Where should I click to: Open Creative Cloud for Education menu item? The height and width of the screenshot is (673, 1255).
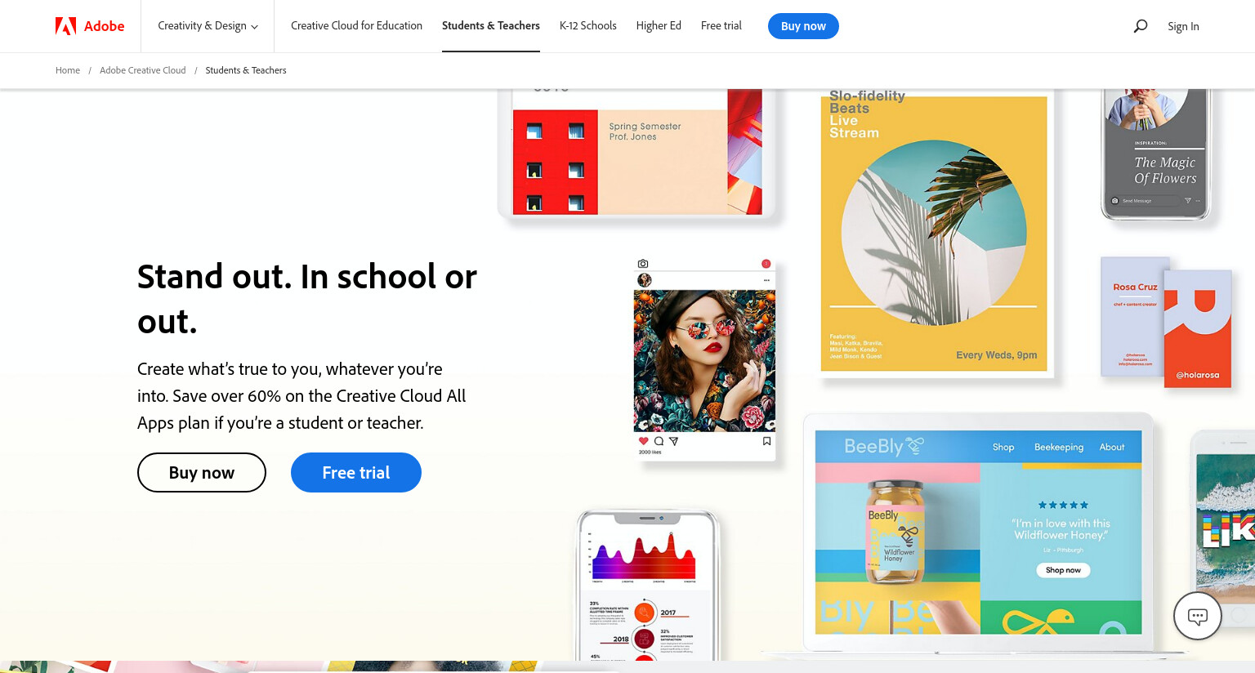pyautogui.click(x=356, y=26)
